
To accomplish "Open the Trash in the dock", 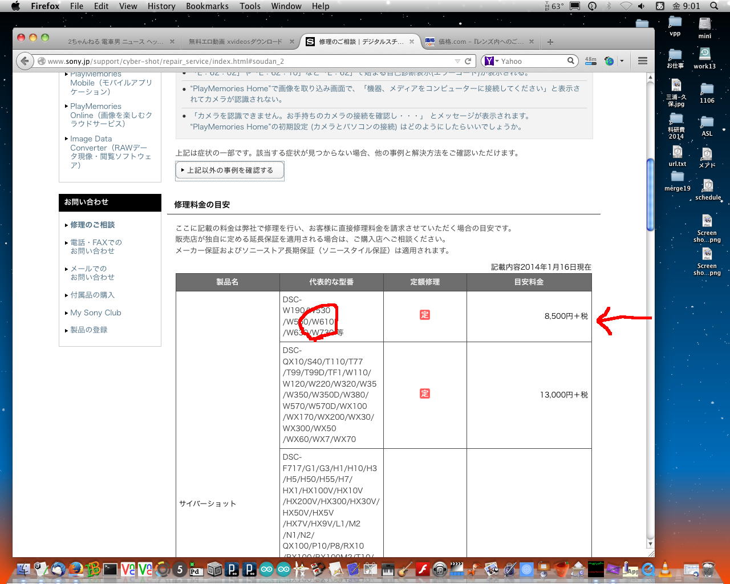I will click(x=708, y=569).
